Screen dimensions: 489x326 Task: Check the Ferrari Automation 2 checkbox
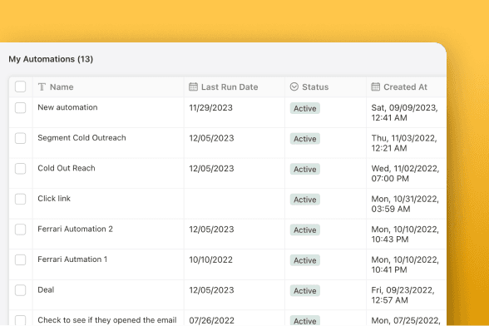tap(21, 230)
